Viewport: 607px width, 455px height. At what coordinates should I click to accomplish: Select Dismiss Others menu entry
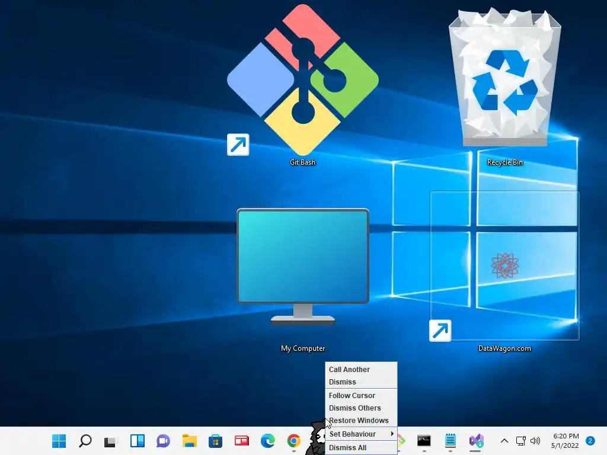(x=361, y=408)
